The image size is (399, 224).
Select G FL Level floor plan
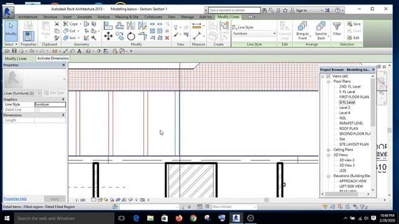click(x=347, y=102)
